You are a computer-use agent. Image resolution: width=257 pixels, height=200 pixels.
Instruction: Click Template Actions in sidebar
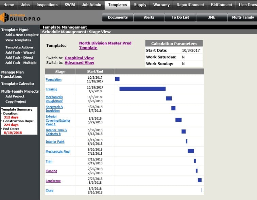[x=19, y=47]
